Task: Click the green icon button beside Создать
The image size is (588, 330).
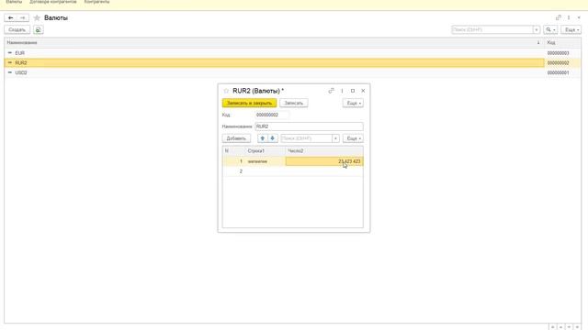Action: [39, 29]
